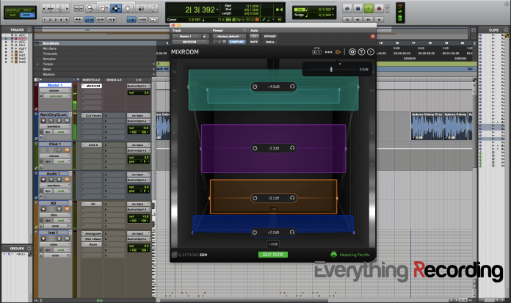The height and width of the screenshot is (303, 511).
Task: Click the Online sync clock button
Action: (347, 9)
